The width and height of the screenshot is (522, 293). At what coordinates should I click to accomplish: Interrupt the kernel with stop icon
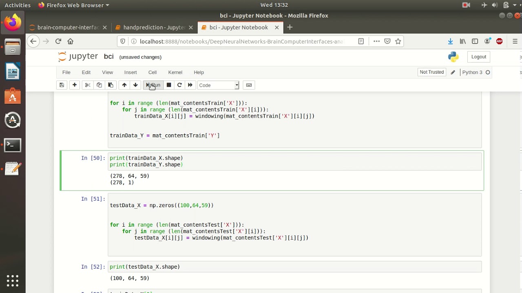(x=169, y=85)
